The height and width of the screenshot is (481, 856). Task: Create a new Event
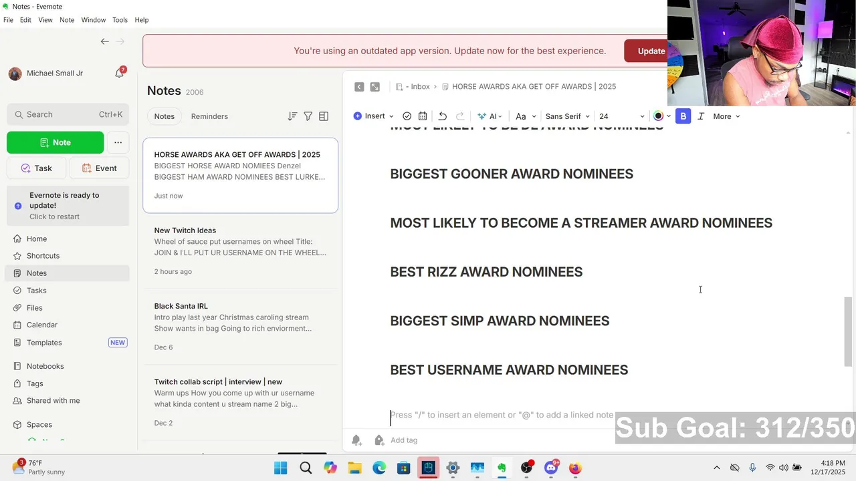click(x=99, y=168)
